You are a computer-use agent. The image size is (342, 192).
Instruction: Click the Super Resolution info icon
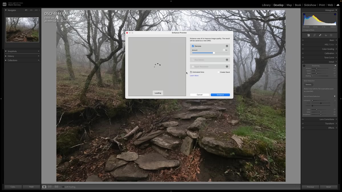click(x=227, y=66)
